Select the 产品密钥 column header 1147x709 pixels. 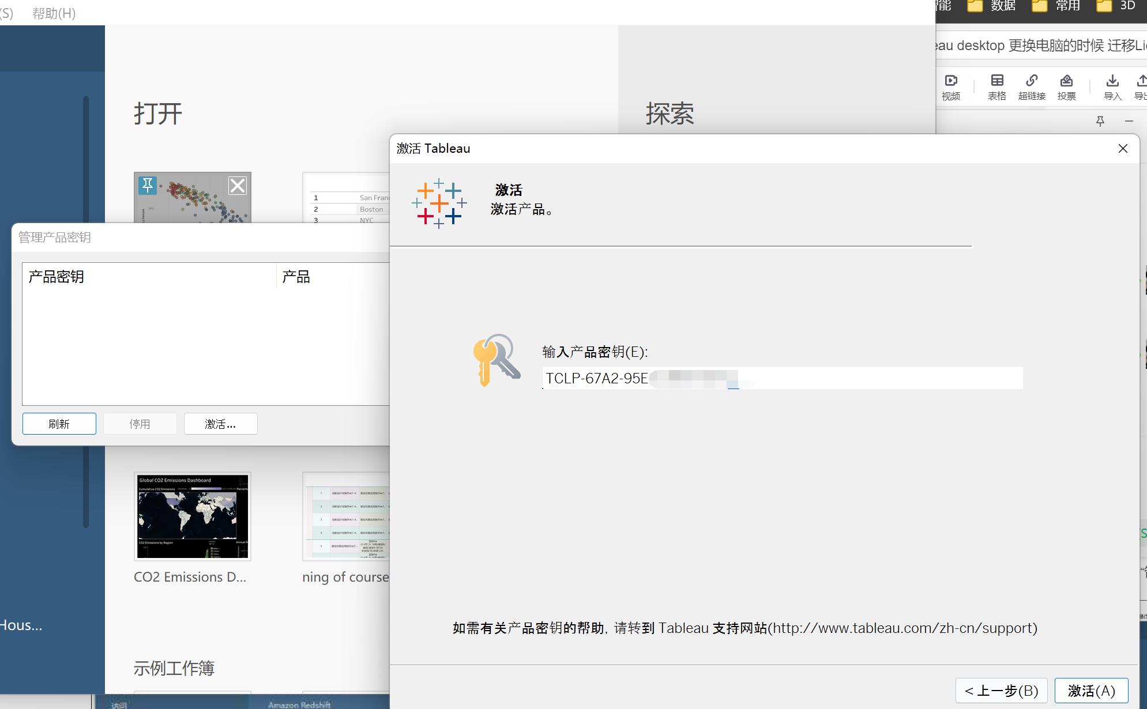point(149,277)
